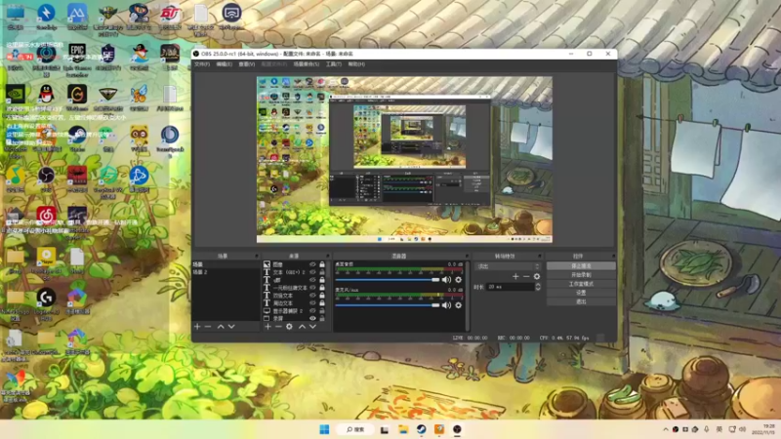Click the 开始录制 button
Viewport: 781px width, 439px height.
(x=581, y=275)
